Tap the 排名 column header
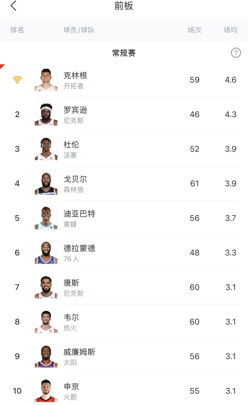 click(17, 30)
